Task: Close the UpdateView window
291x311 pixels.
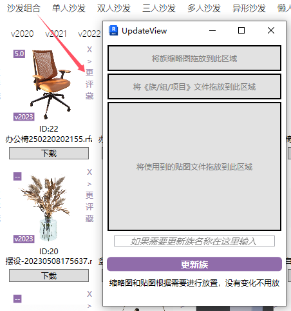Action: (271, 30)
